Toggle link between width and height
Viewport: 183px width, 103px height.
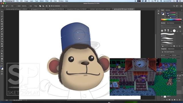(x=170, y=55)
